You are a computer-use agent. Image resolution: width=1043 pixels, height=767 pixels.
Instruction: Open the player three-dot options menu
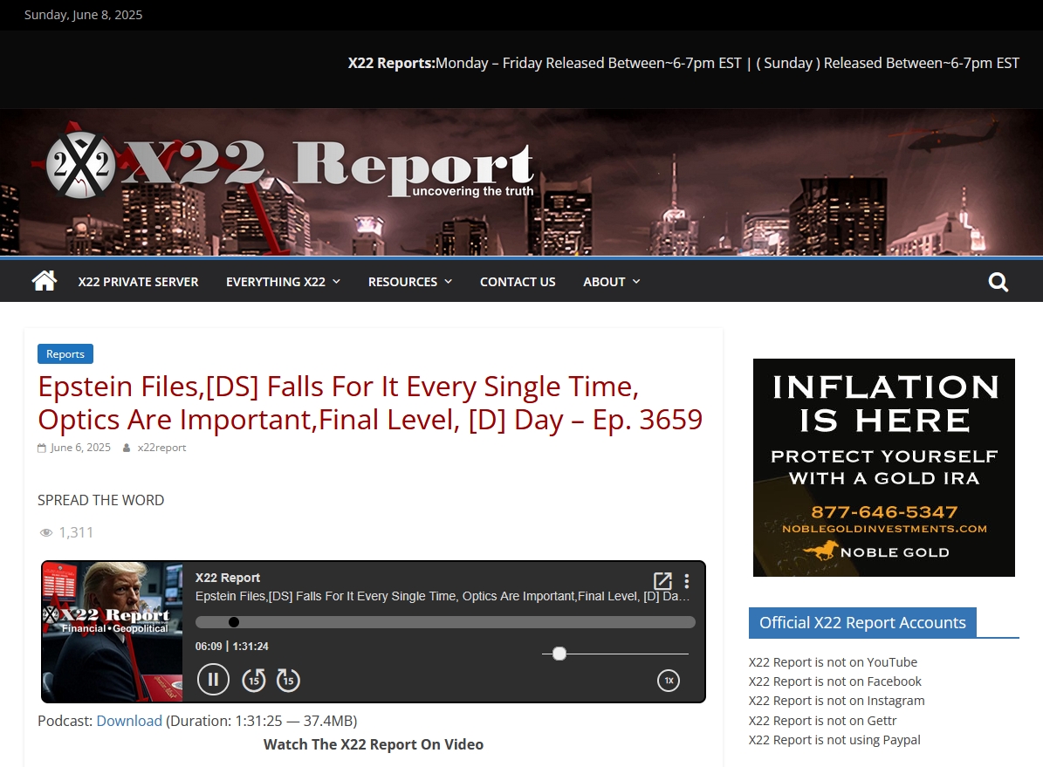point(687,581)
